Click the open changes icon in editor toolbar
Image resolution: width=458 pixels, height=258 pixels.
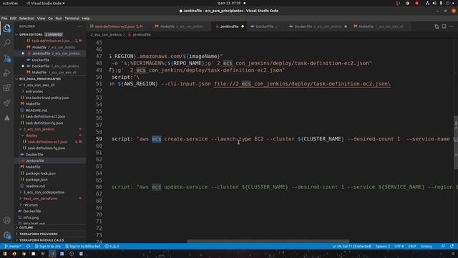(x=437, y=27)
